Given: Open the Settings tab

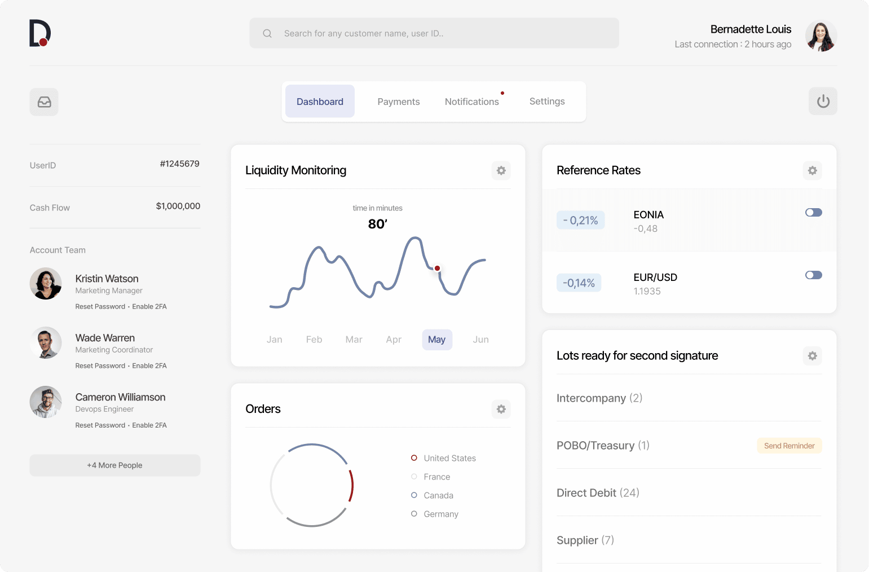Looking at the screenshot, I should click(x=547, y=102).
